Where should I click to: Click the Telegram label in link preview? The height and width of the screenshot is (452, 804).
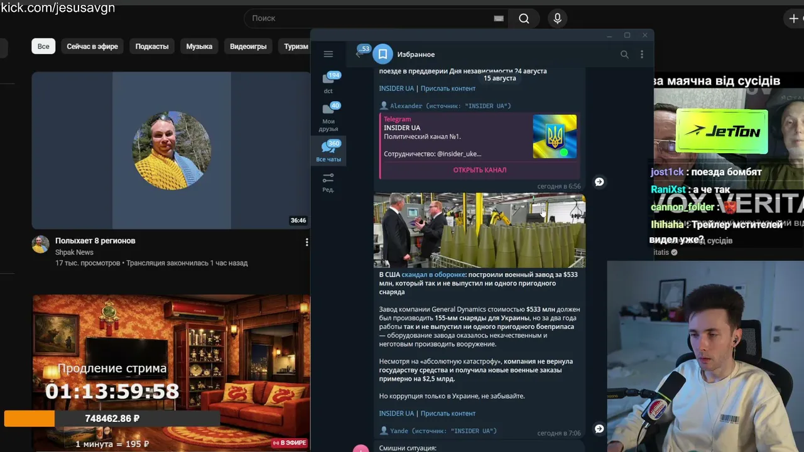click(397, 119)
